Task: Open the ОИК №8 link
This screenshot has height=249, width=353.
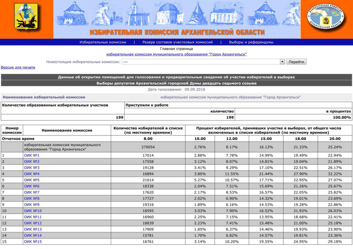Action: (32, 198)
